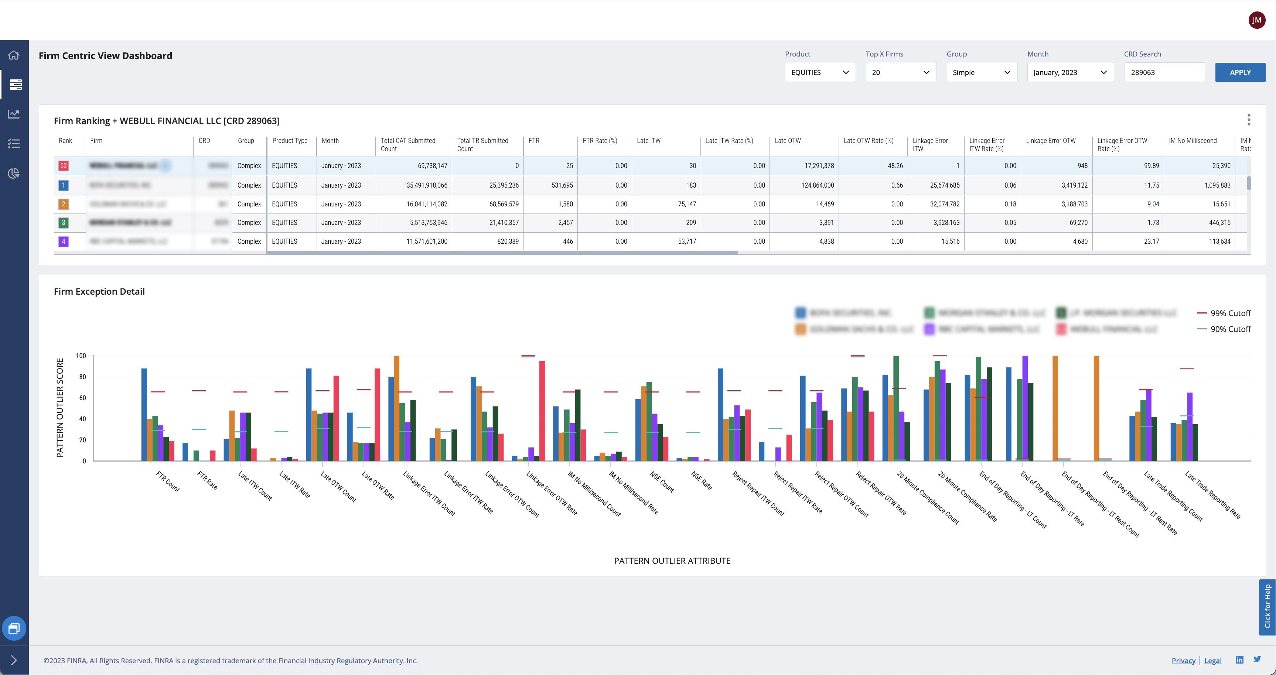The height and width of the screenshot is (675, 1276).
Task: Toggle the 90% Cutoff legend entry
Action: tap(1224, 329)
